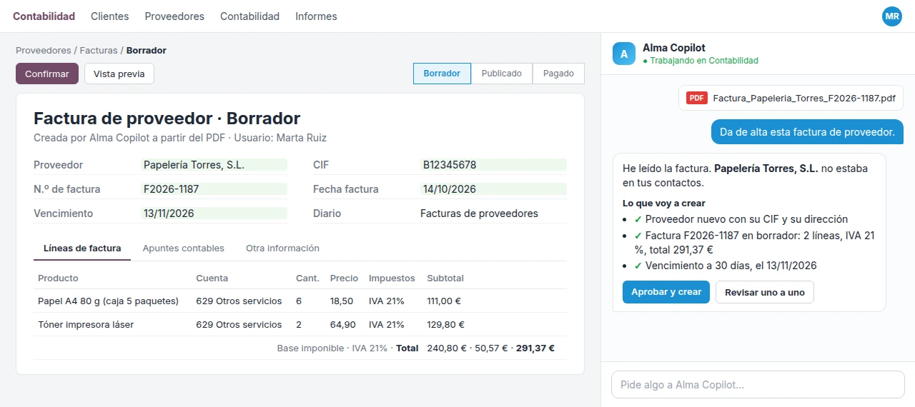Click the Cant. column header

click(x=307, y=278)
